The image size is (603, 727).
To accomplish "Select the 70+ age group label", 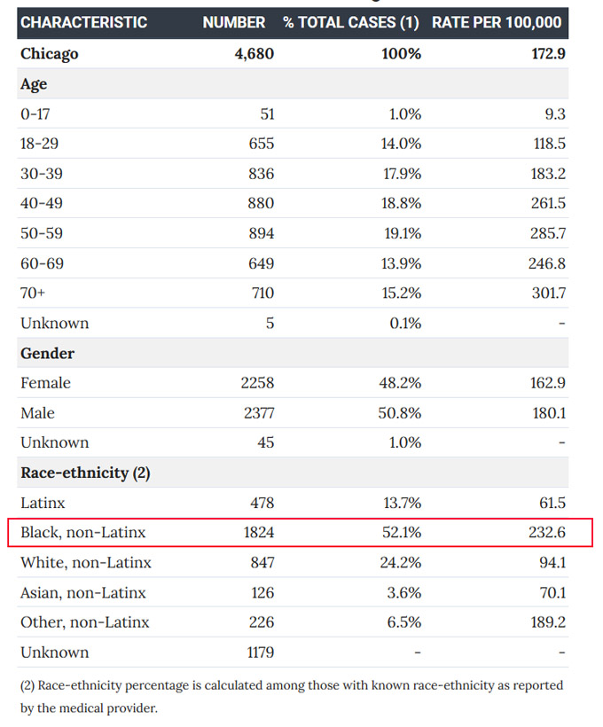I will click(x=33, y=293).
